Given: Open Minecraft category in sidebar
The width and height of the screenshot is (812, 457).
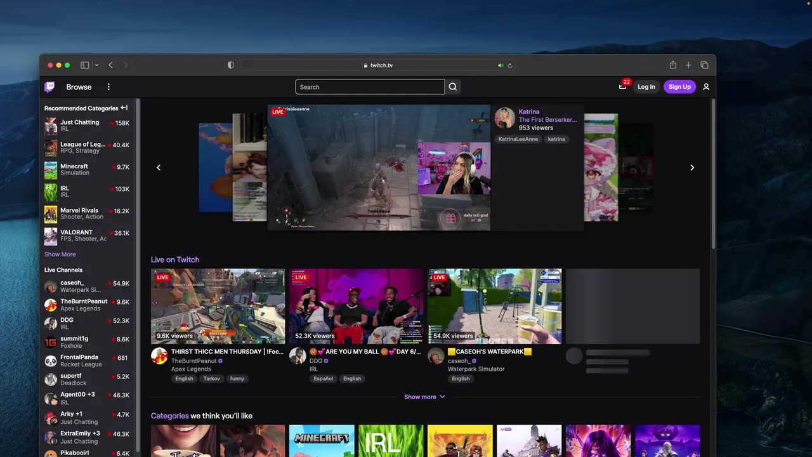Looking at the screenshot, I should tap(87, 169).
